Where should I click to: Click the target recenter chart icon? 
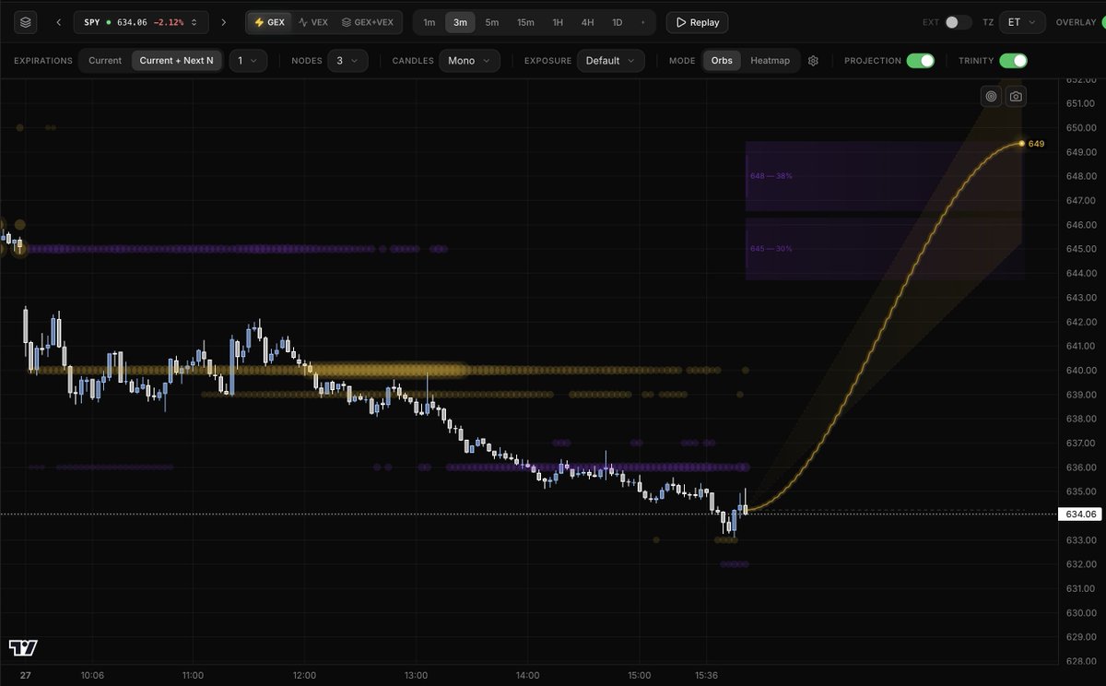click(991, 96)
